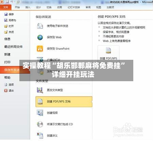Click the Save (保存) disk icon in sidebar
The image size is (153, 141).
click(x=6, y=14)
